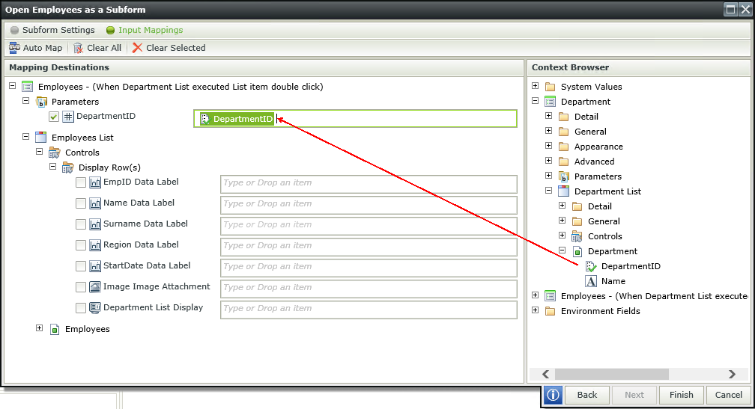Expand the Employees SmartObject node at the bottom of Mapping Destinations
Image resolution: width=755 pixels, height=409 pixels.
click(40, 328)
